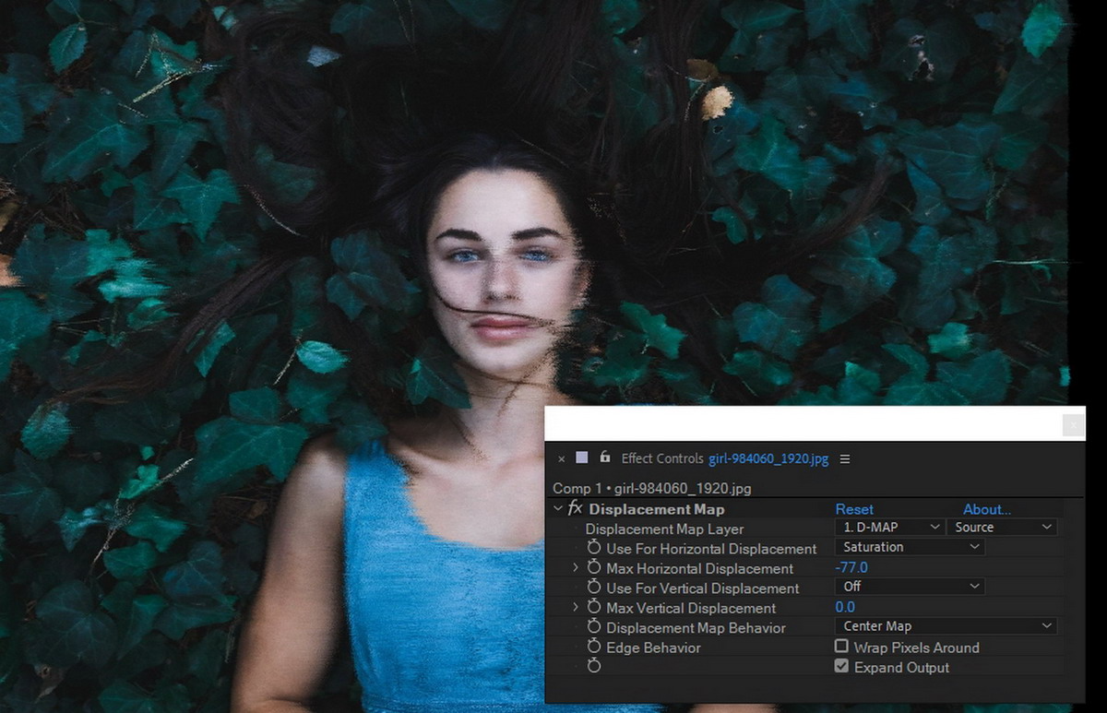Screen dimensions: 1107x713
Task: Click the Displacement Map Behavior label
Action: point(696,628)
